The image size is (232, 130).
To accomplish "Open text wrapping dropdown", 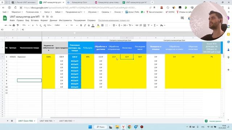I will (x=125, y=25).
